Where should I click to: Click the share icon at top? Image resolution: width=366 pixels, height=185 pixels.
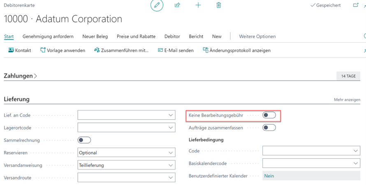tap(177, 5)
